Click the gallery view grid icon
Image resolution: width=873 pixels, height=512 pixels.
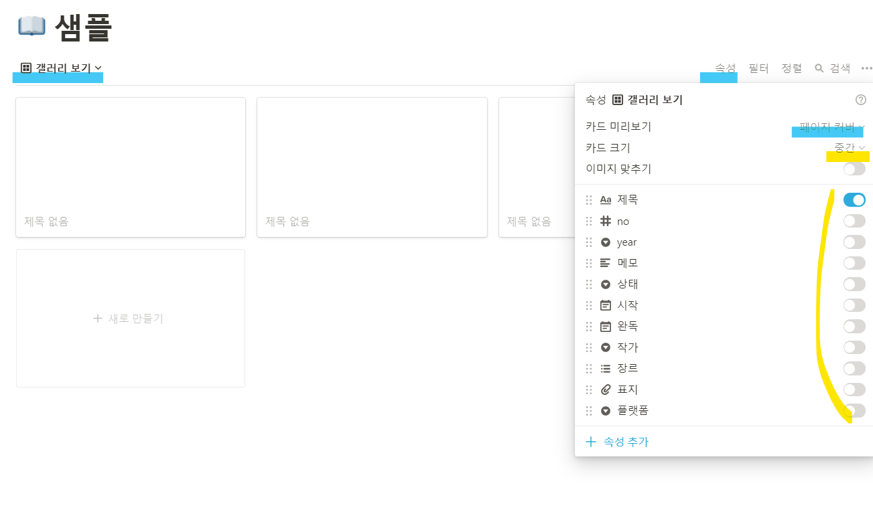point(25,68)
